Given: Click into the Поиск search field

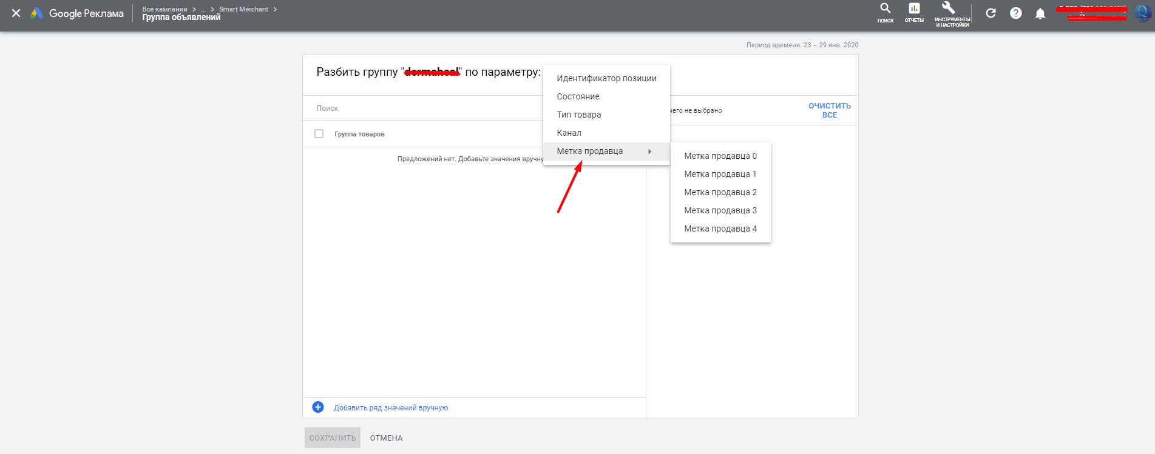Looking at the screenshot, I should (x=425, y=108).
